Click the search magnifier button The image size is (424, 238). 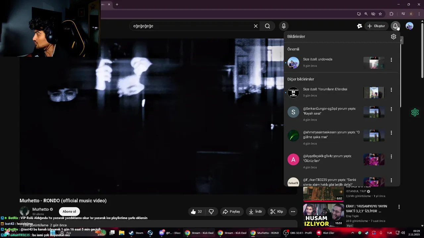pyautogui.click(x=267, y=26)
